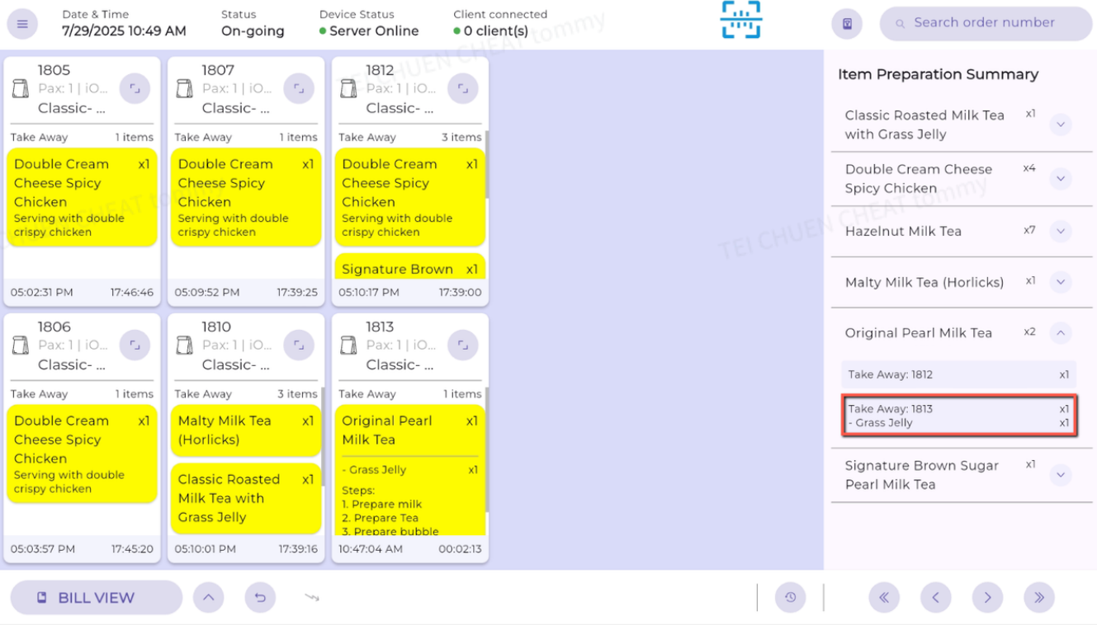Click the Search order number field
The width and height of the screenshot is (1097, 625).
point(991,23)
